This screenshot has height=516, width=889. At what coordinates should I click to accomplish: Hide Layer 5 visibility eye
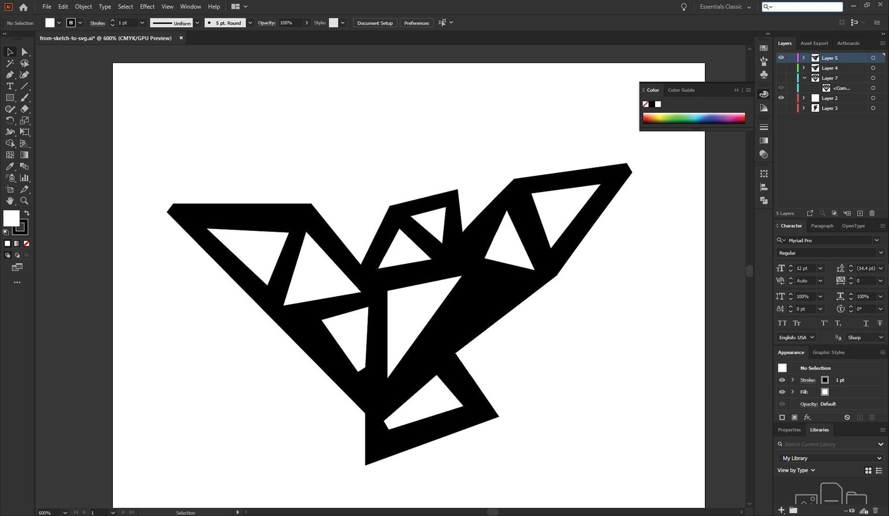click(781, 58)
